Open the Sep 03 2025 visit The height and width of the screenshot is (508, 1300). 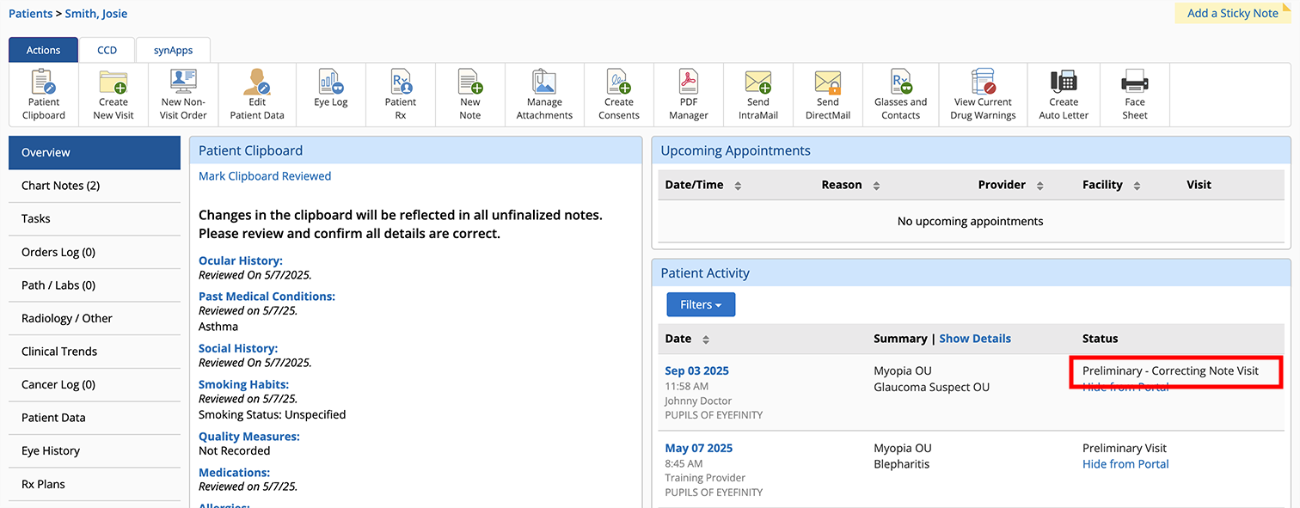[x=696, y=371]
